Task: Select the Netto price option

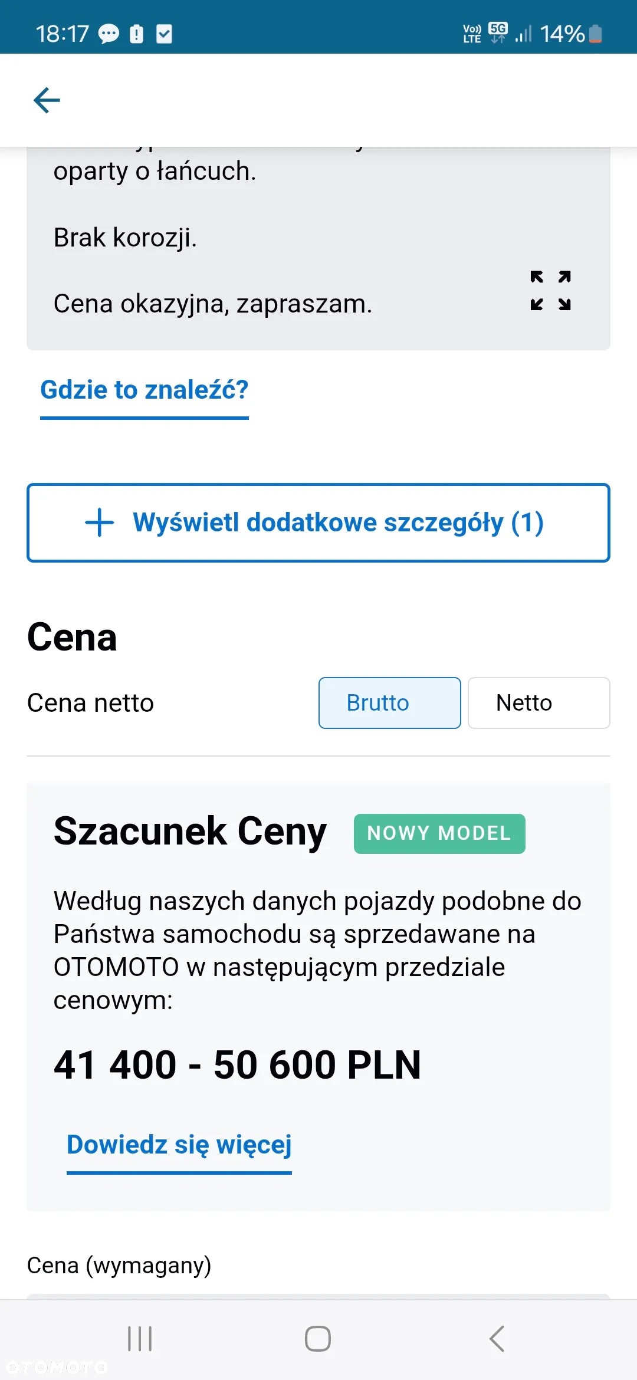Action: click(539, 703)
